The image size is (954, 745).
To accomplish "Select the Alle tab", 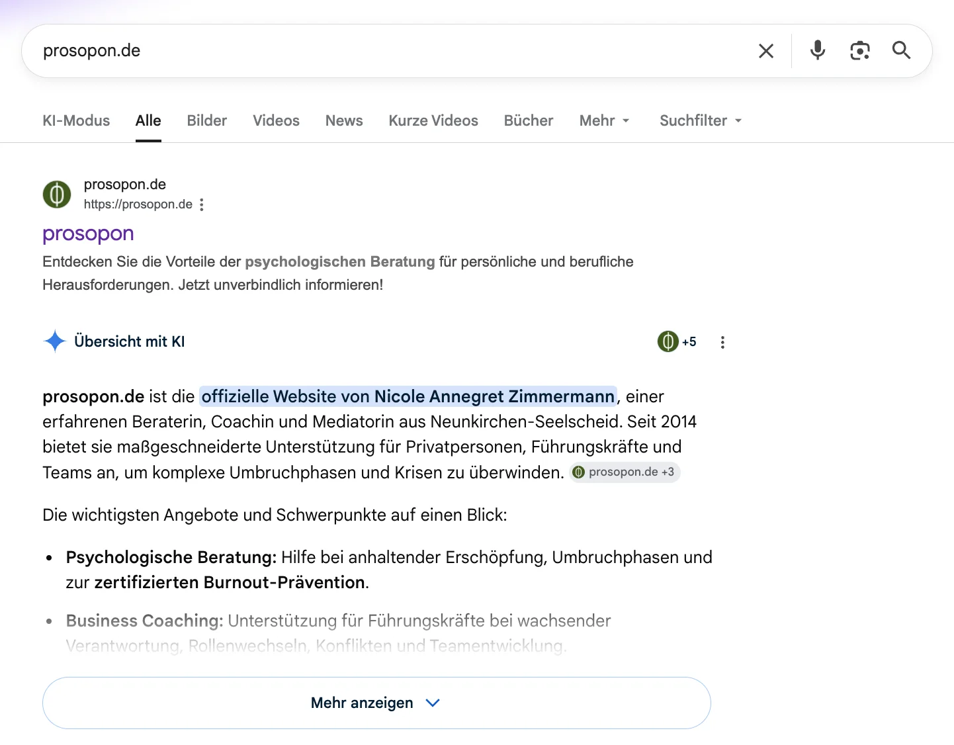I will (x=148, y=120).
